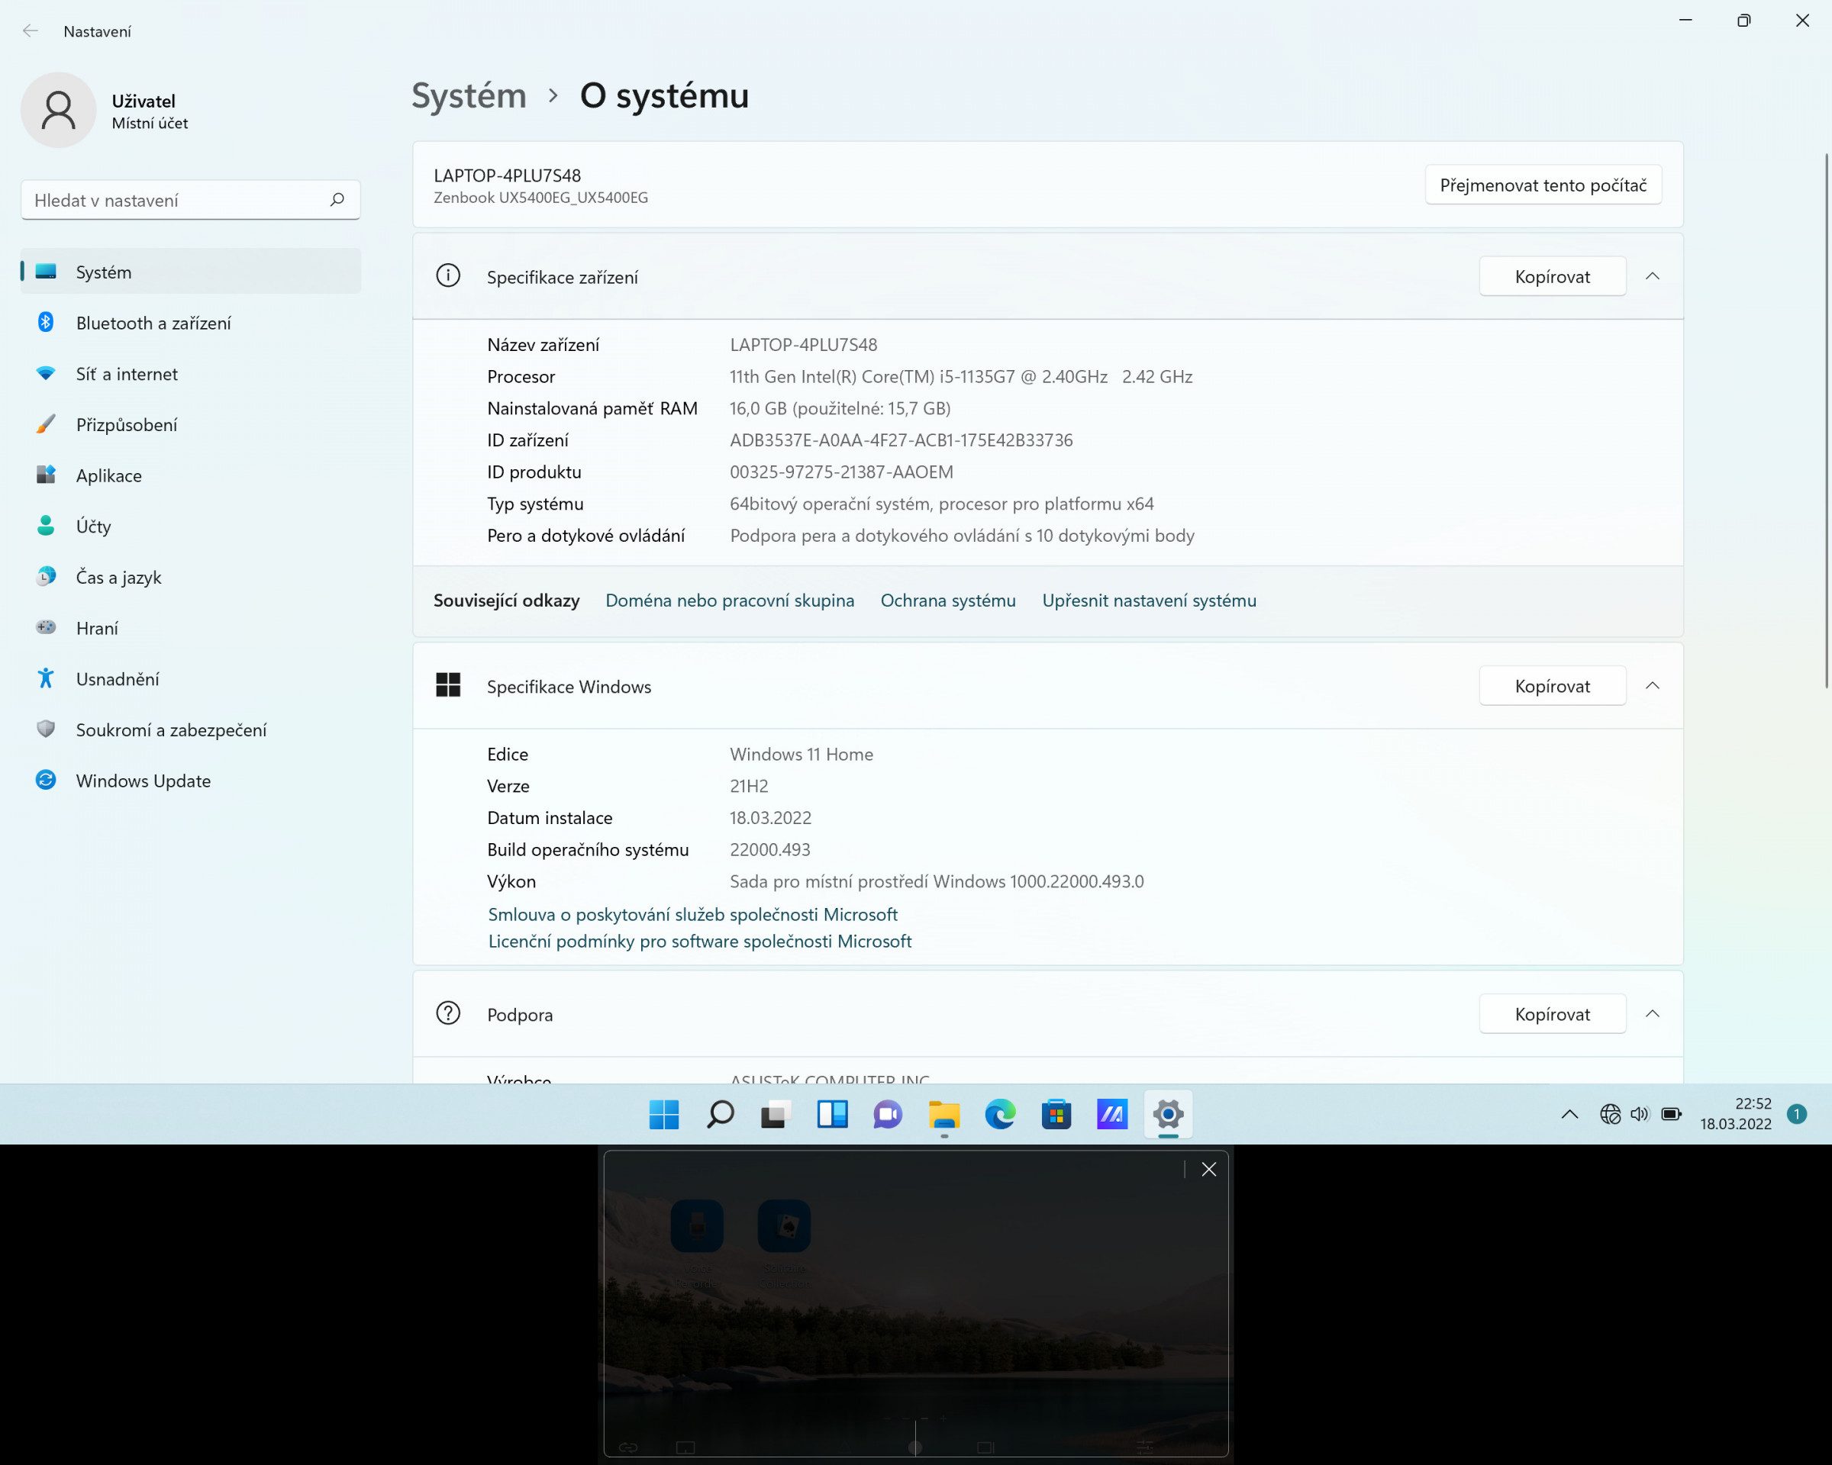
Task: Open Čas a jazyk settings
Action: (x=190, y=578)
